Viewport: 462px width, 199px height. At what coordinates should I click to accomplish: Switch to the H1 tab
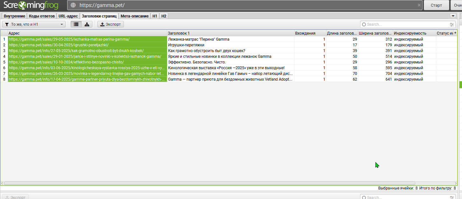coord(155,16)
